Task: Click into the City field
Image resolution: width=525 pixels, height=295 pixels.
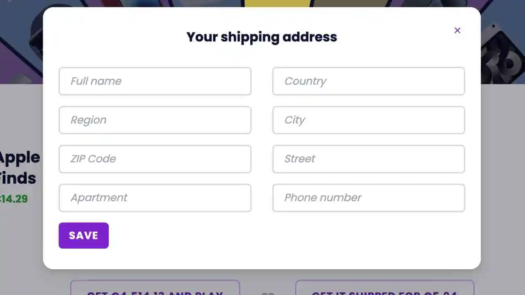Action: [x=368, y=120]
